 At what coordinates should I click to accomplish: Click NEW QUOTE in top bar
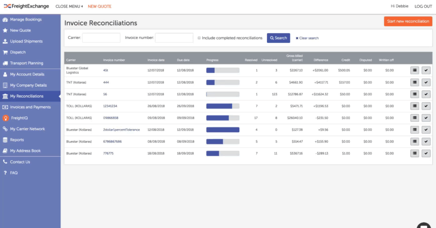pos(99,6)
